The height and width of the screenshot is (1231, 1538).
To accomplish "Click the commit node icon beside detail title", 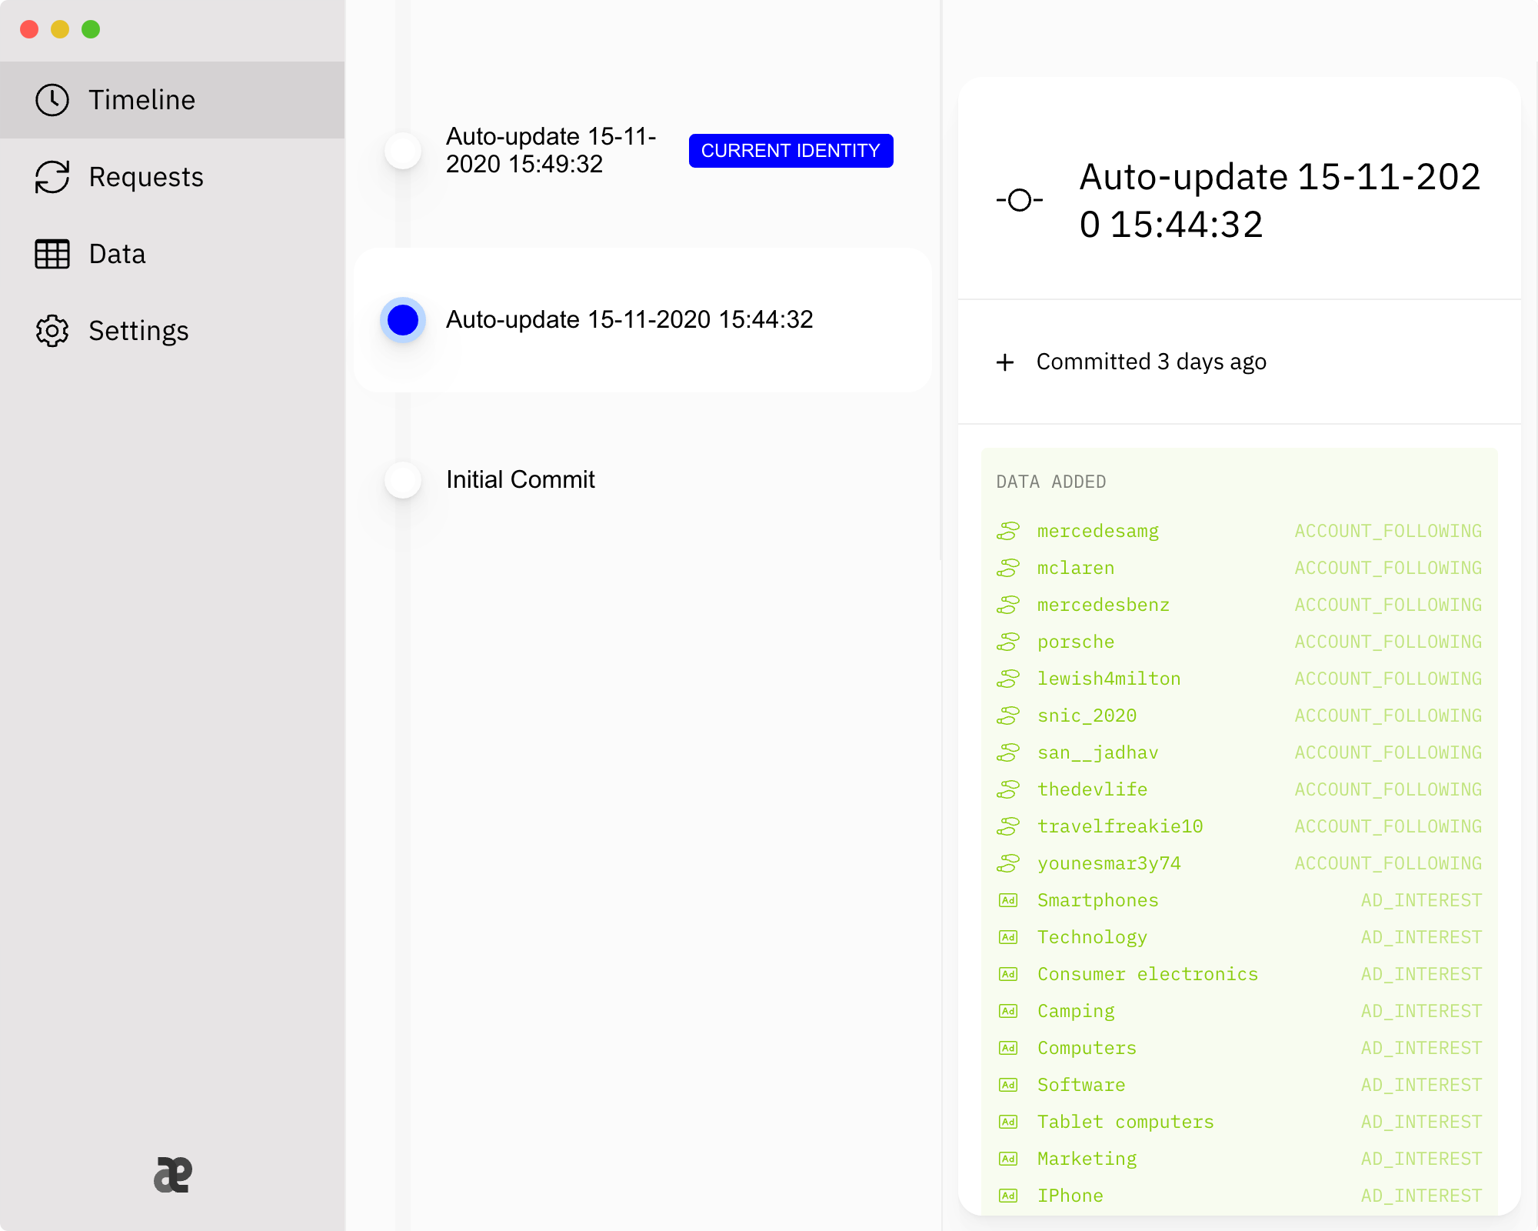I will [x=1019, y=200].
